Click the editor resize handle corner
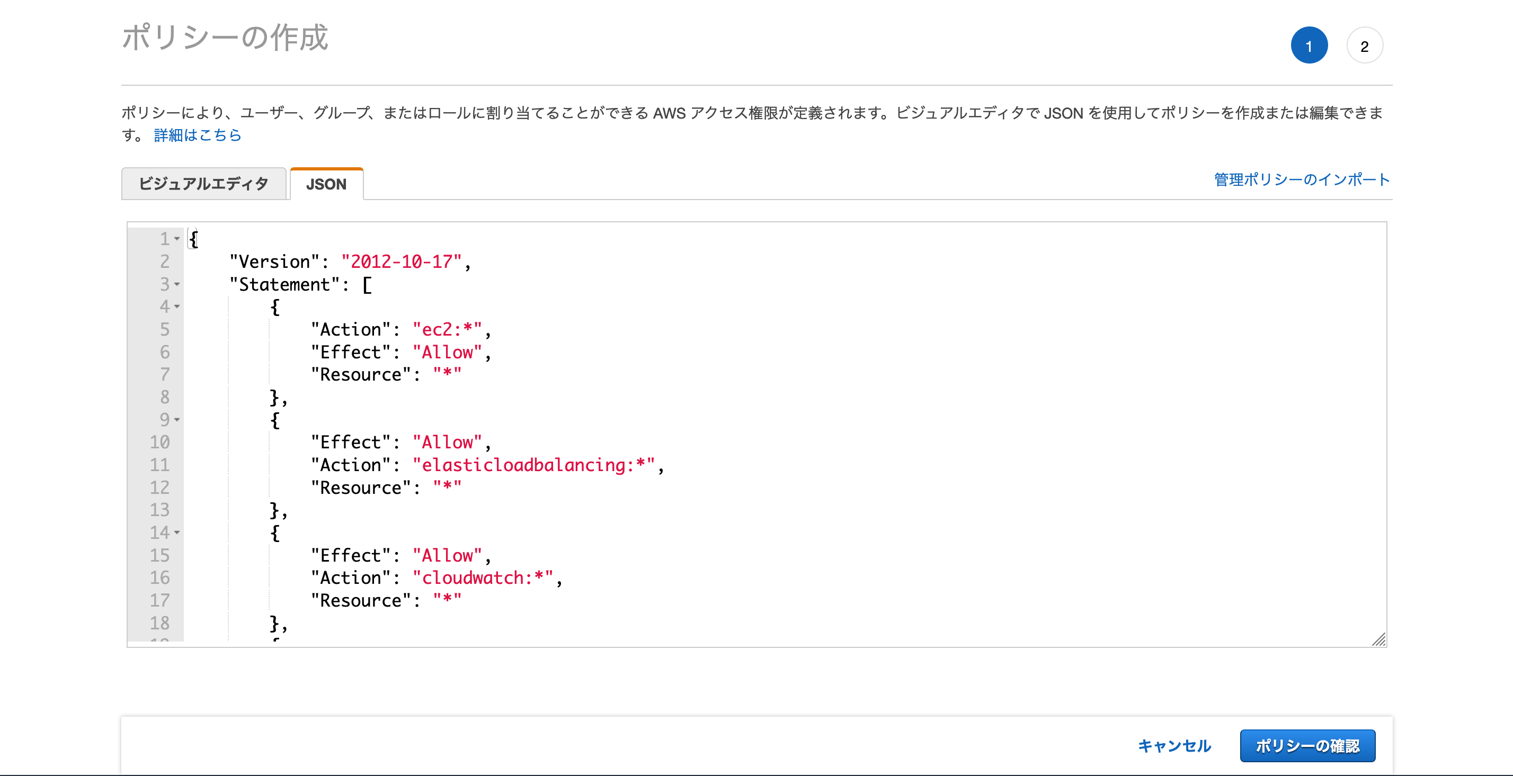Image resolution: width=1513 pixels, height=776 pixels. coord(1378,639)
